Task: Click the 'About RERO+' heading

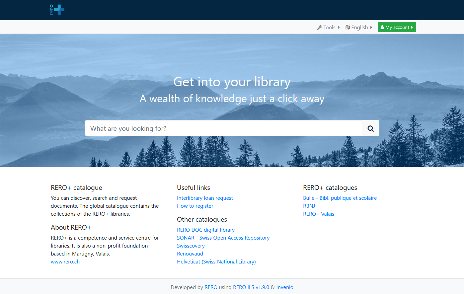Action: click(x=71, y=228)
